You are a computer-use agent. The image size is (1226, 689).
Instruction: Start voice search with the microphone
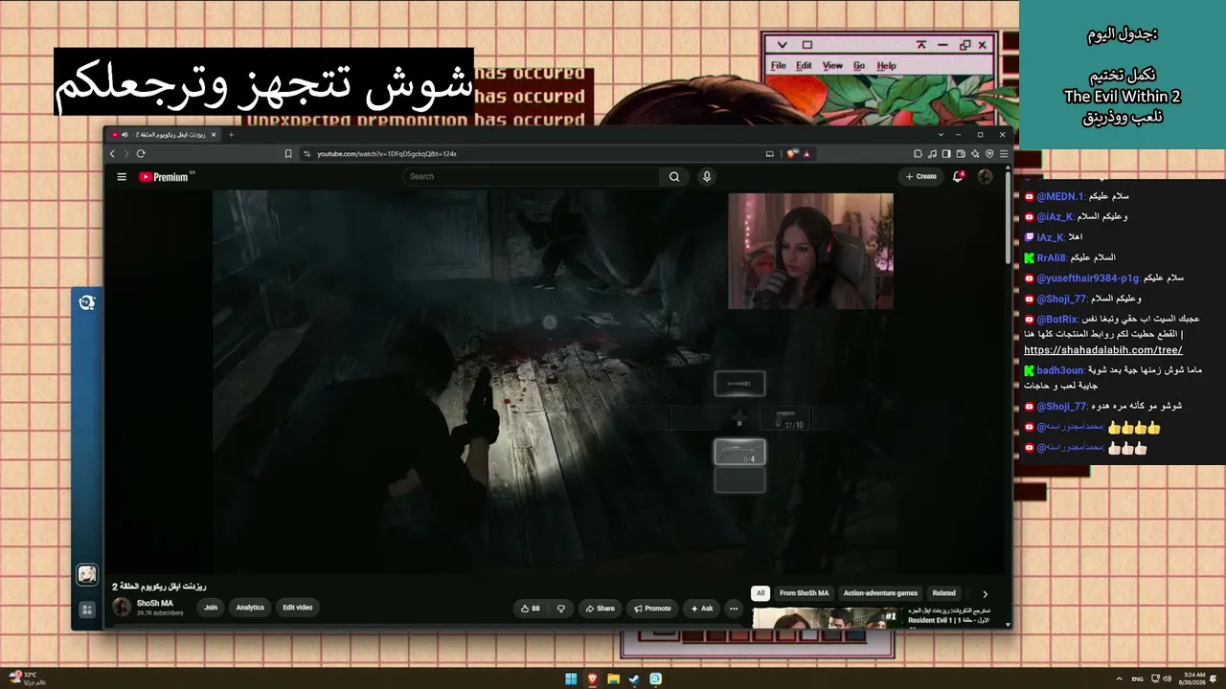707,176
